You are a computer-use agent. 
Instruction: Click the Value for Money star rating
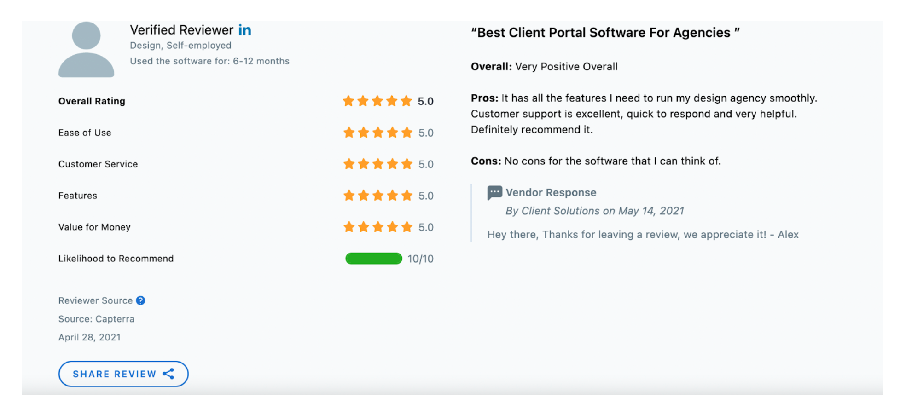[377, 227]
